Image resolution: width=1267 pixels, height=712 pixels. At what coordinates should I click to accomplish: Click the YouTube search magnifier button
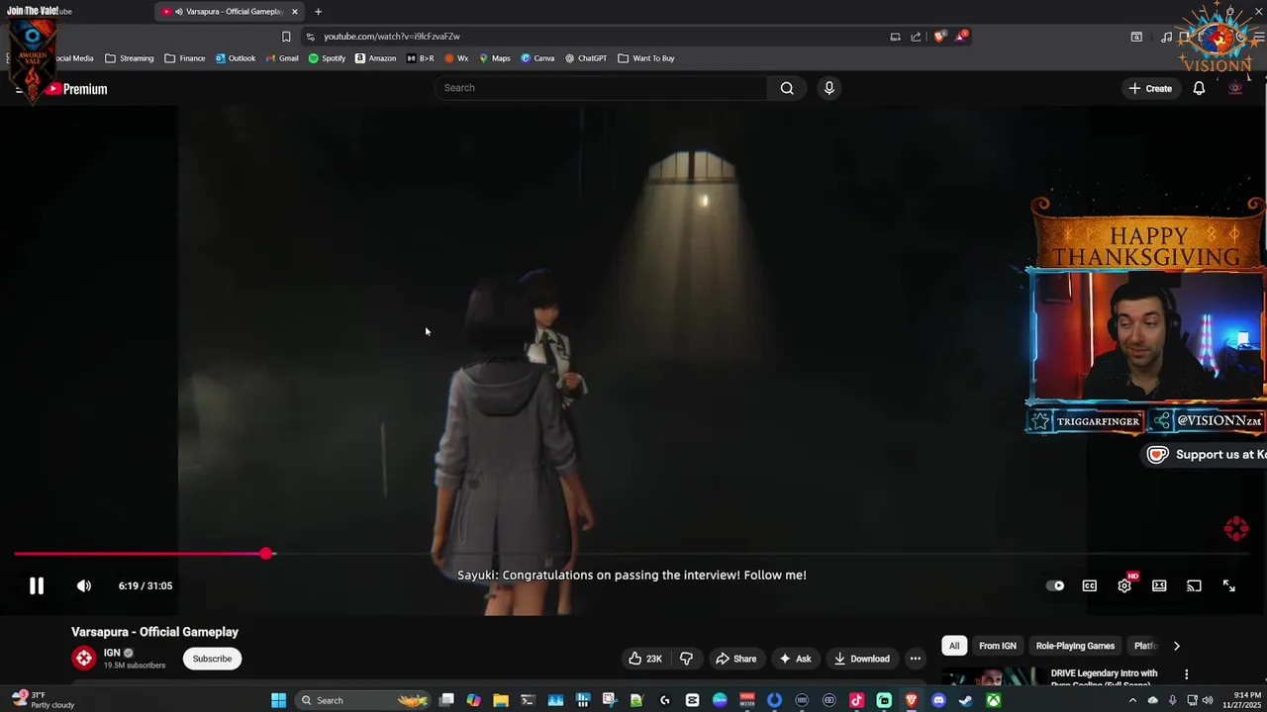787,88
